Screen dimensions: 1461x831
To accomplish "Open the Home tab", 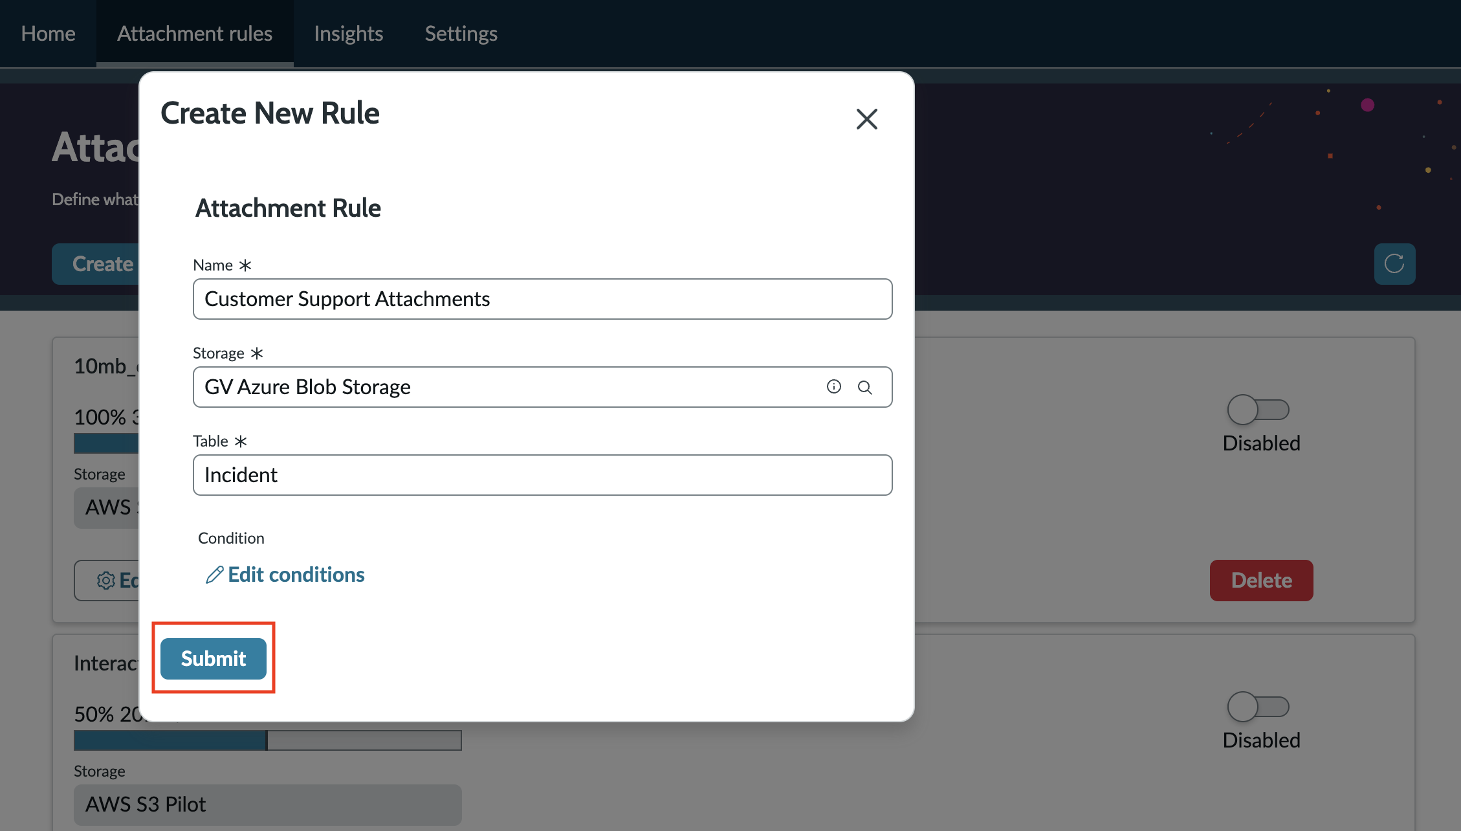I will pos(48,34).
